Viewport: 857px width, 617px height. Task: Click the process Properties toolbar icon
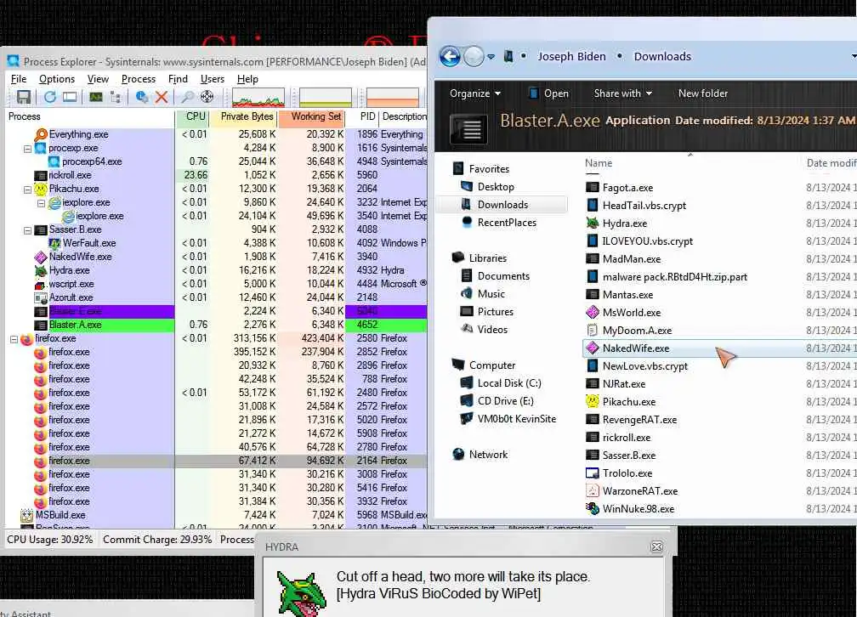tap(142, 97)
